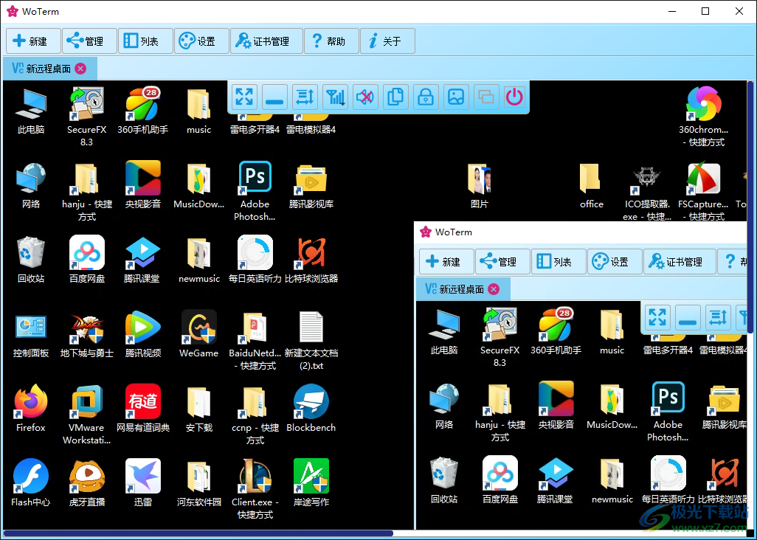
Task: Select 回收站 in the nested WoTerm window
Action: click(444, 480)
